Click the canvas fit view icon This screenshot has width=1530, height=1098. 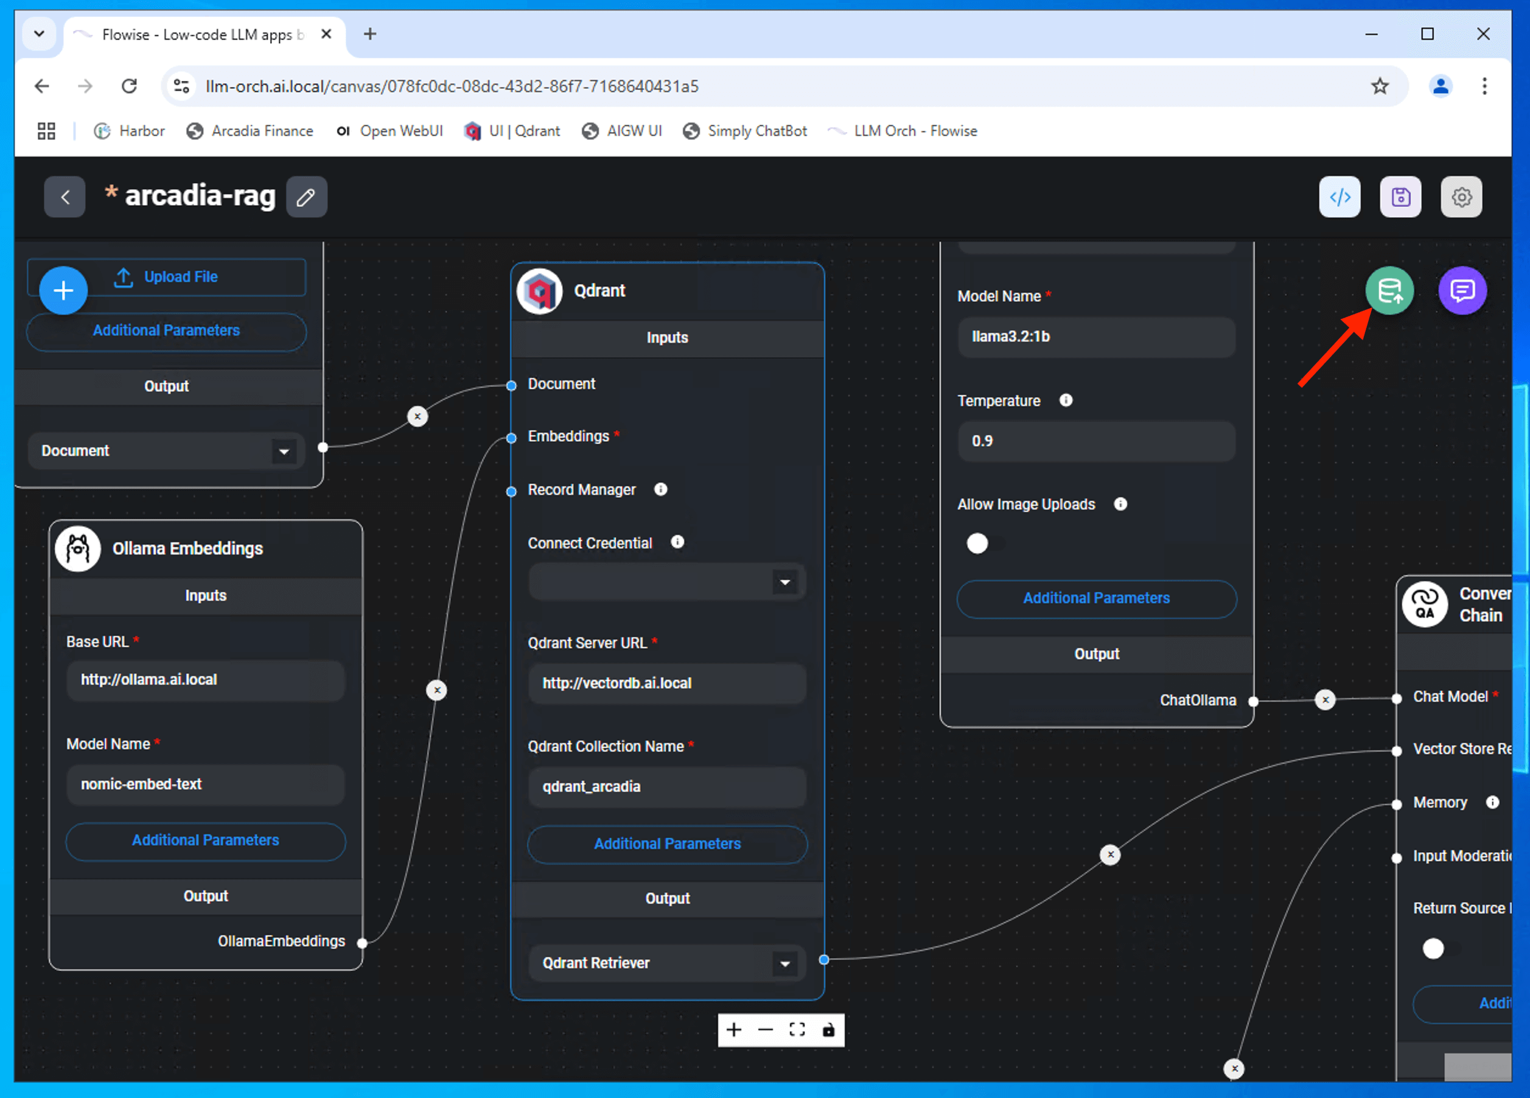click(797, 1029)
